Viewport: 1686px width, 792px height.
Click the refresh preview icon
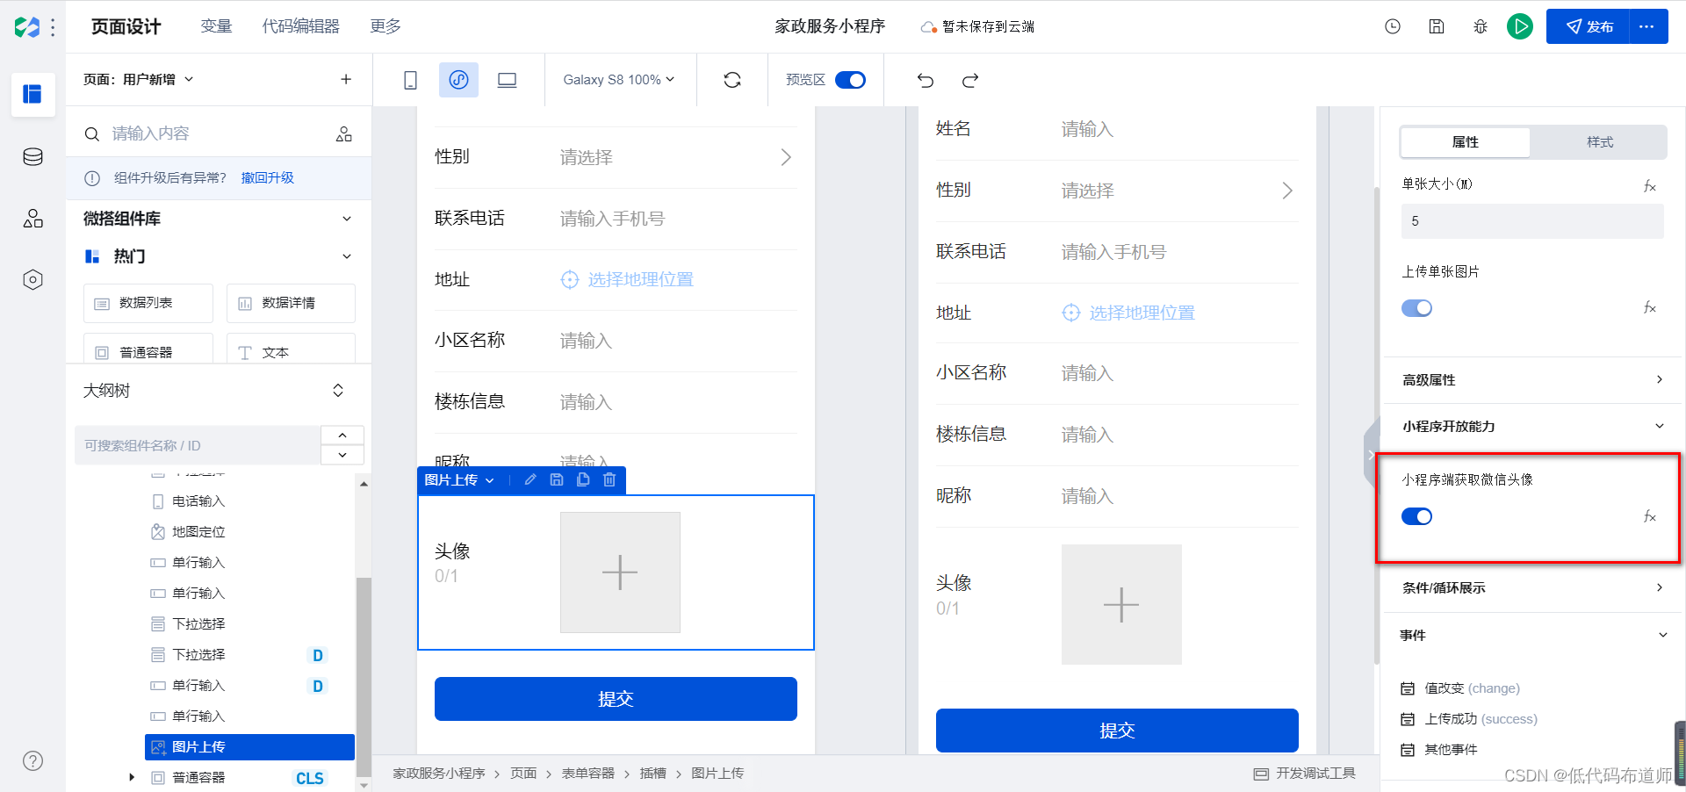coord(732,80)
